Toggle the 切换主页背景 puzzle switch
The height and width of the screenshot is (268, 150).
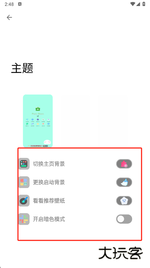click(124, 164)
